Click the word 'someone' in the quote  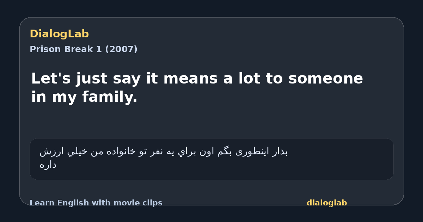326,79
